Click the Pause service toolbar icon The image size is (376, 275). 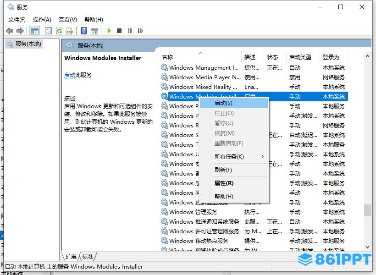(130, 31)
